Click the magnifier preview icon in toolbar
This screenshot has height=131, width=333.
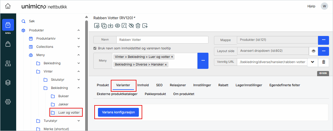pyautogui.click(x=124, y=26)
